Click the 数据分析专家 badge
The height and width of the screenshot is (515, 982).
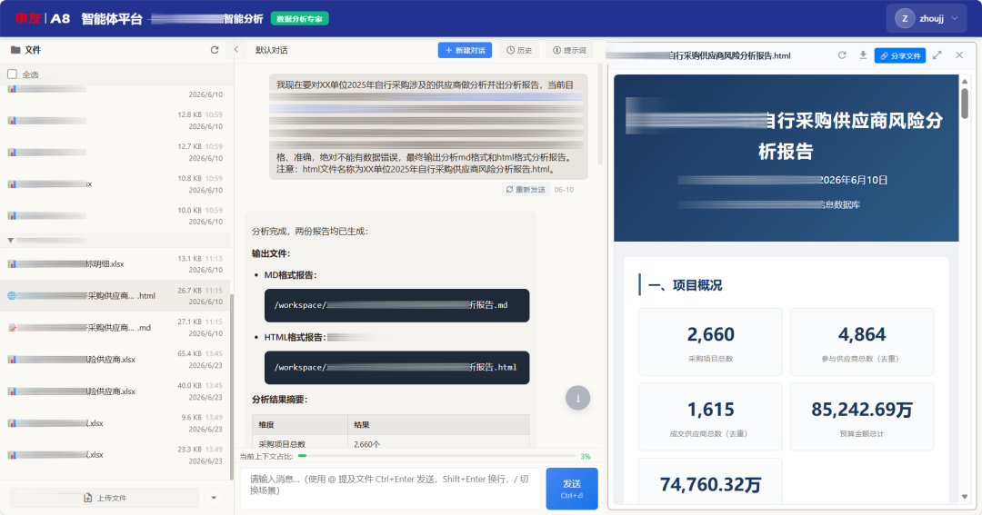(x=299, y=19)
